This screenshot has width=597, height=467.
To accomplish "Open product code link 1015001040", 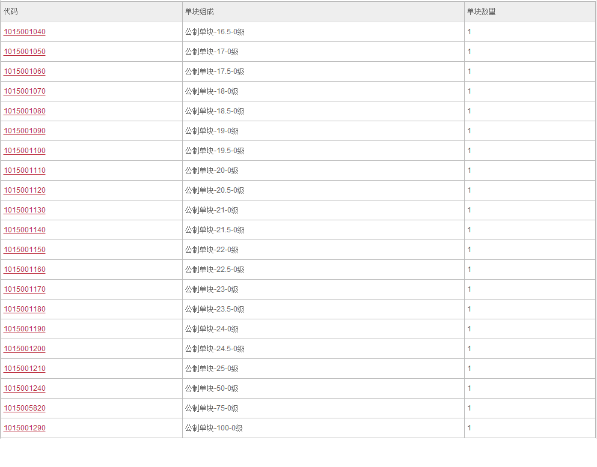I will click(25, 32).
